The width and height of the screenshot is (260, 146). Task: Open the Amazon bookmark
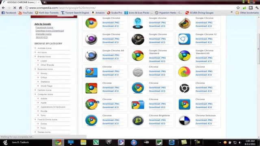[x=98, y=13]
